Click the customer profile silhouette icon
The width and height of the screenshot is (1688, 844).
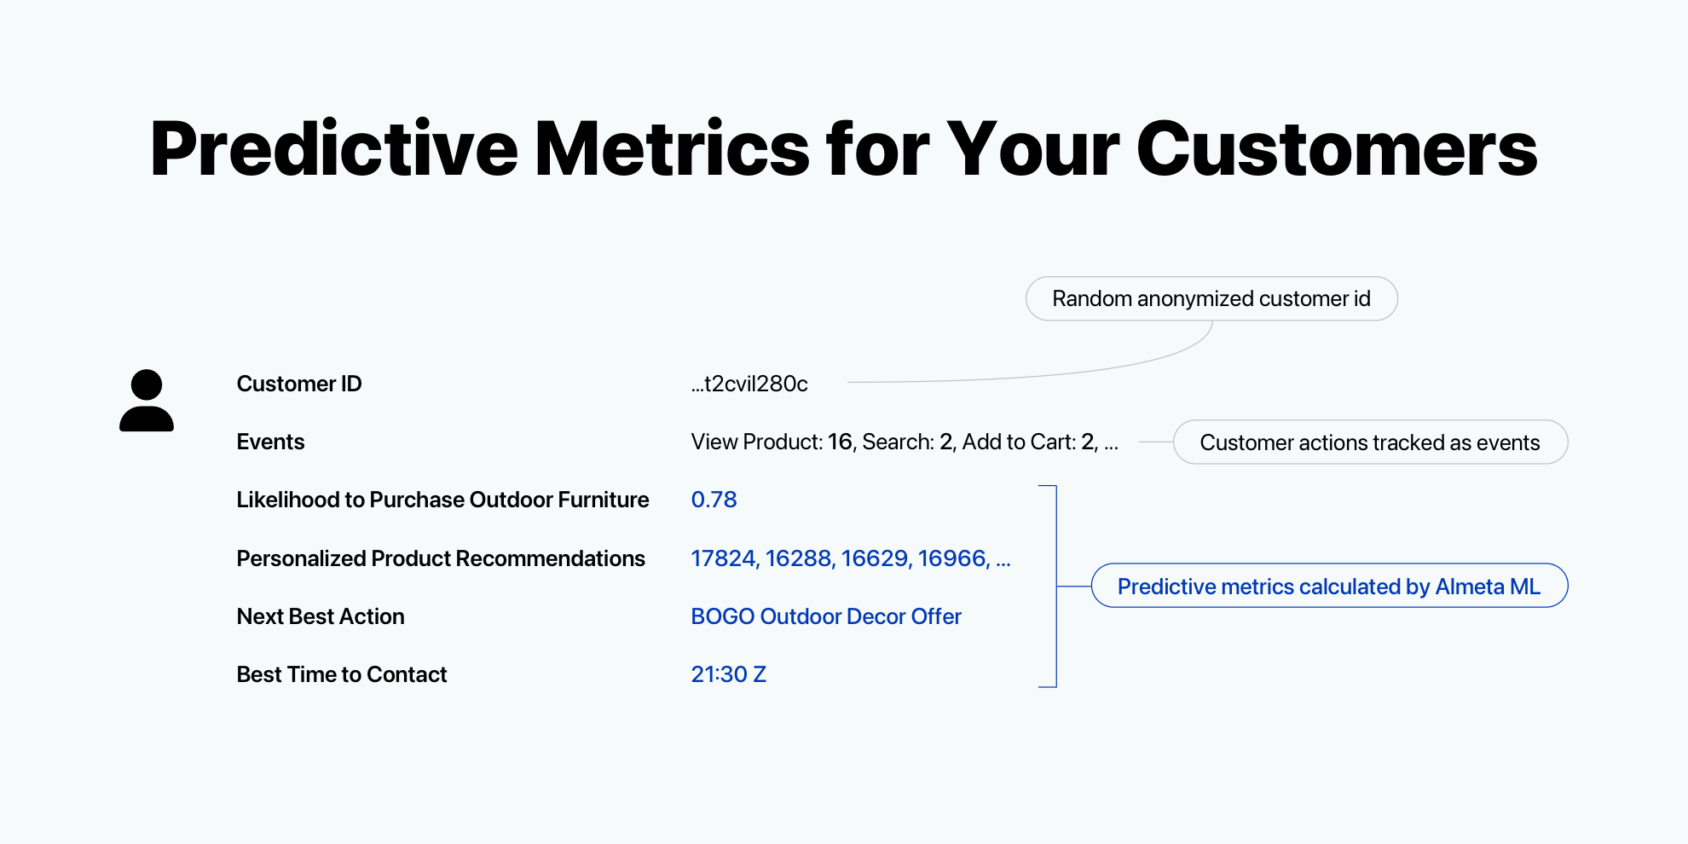[147, 401]
